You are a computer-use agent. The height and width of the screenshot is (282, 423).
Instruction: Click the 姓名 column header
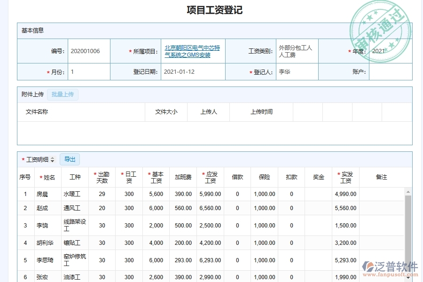point(48,177)
